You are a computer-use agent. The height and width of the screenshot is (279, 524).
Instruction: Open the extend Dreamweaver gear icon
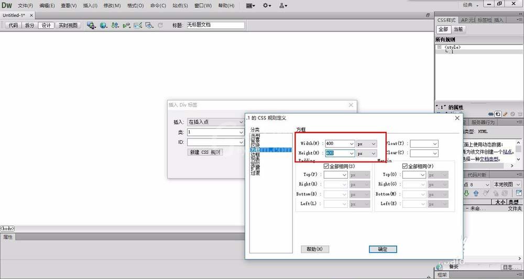coord(267,5)
